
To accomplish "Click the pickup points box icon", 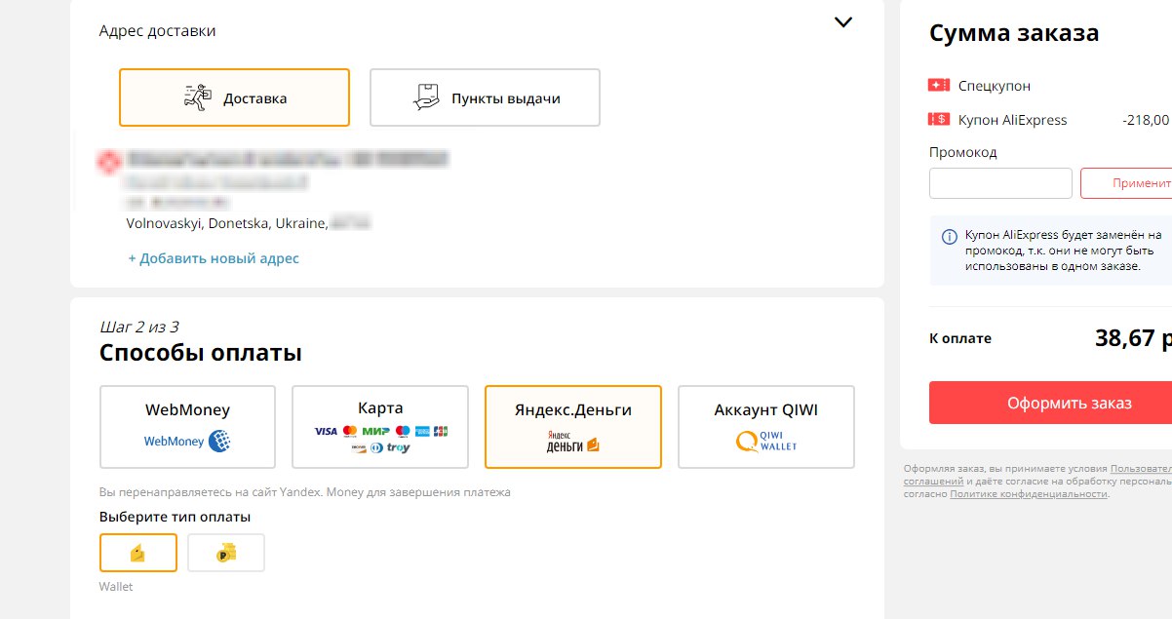I will tap(427, 97).
